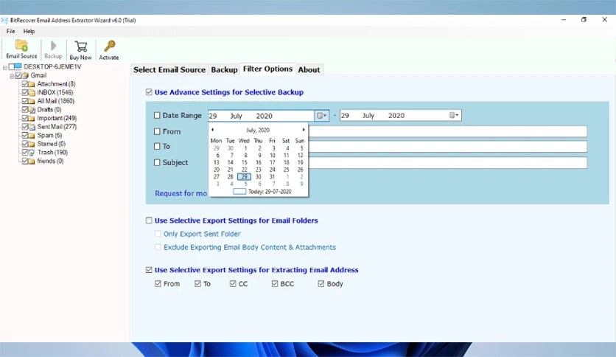
Task: Select the Important (249) folder
Action: 57,118
